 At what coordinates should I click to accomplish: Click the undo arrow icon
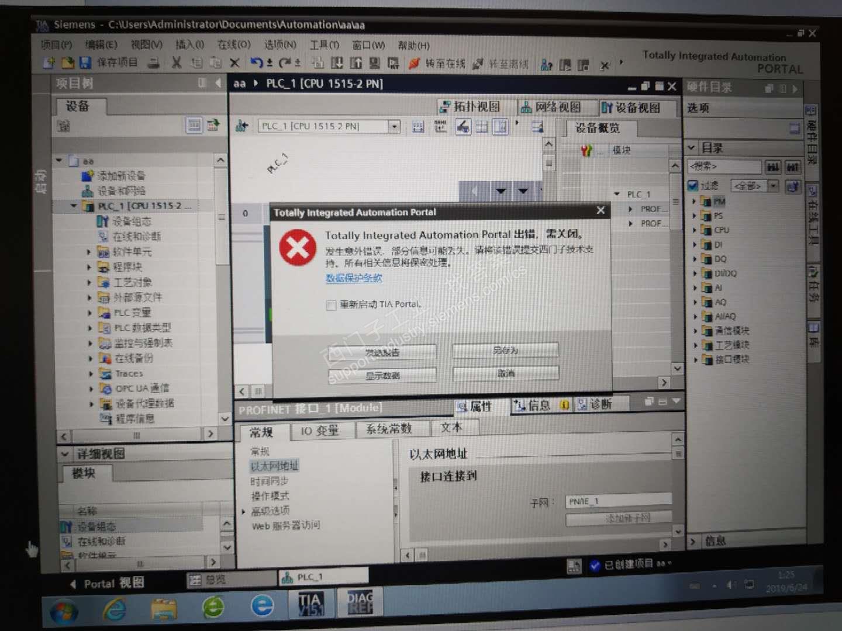(256, 63)
